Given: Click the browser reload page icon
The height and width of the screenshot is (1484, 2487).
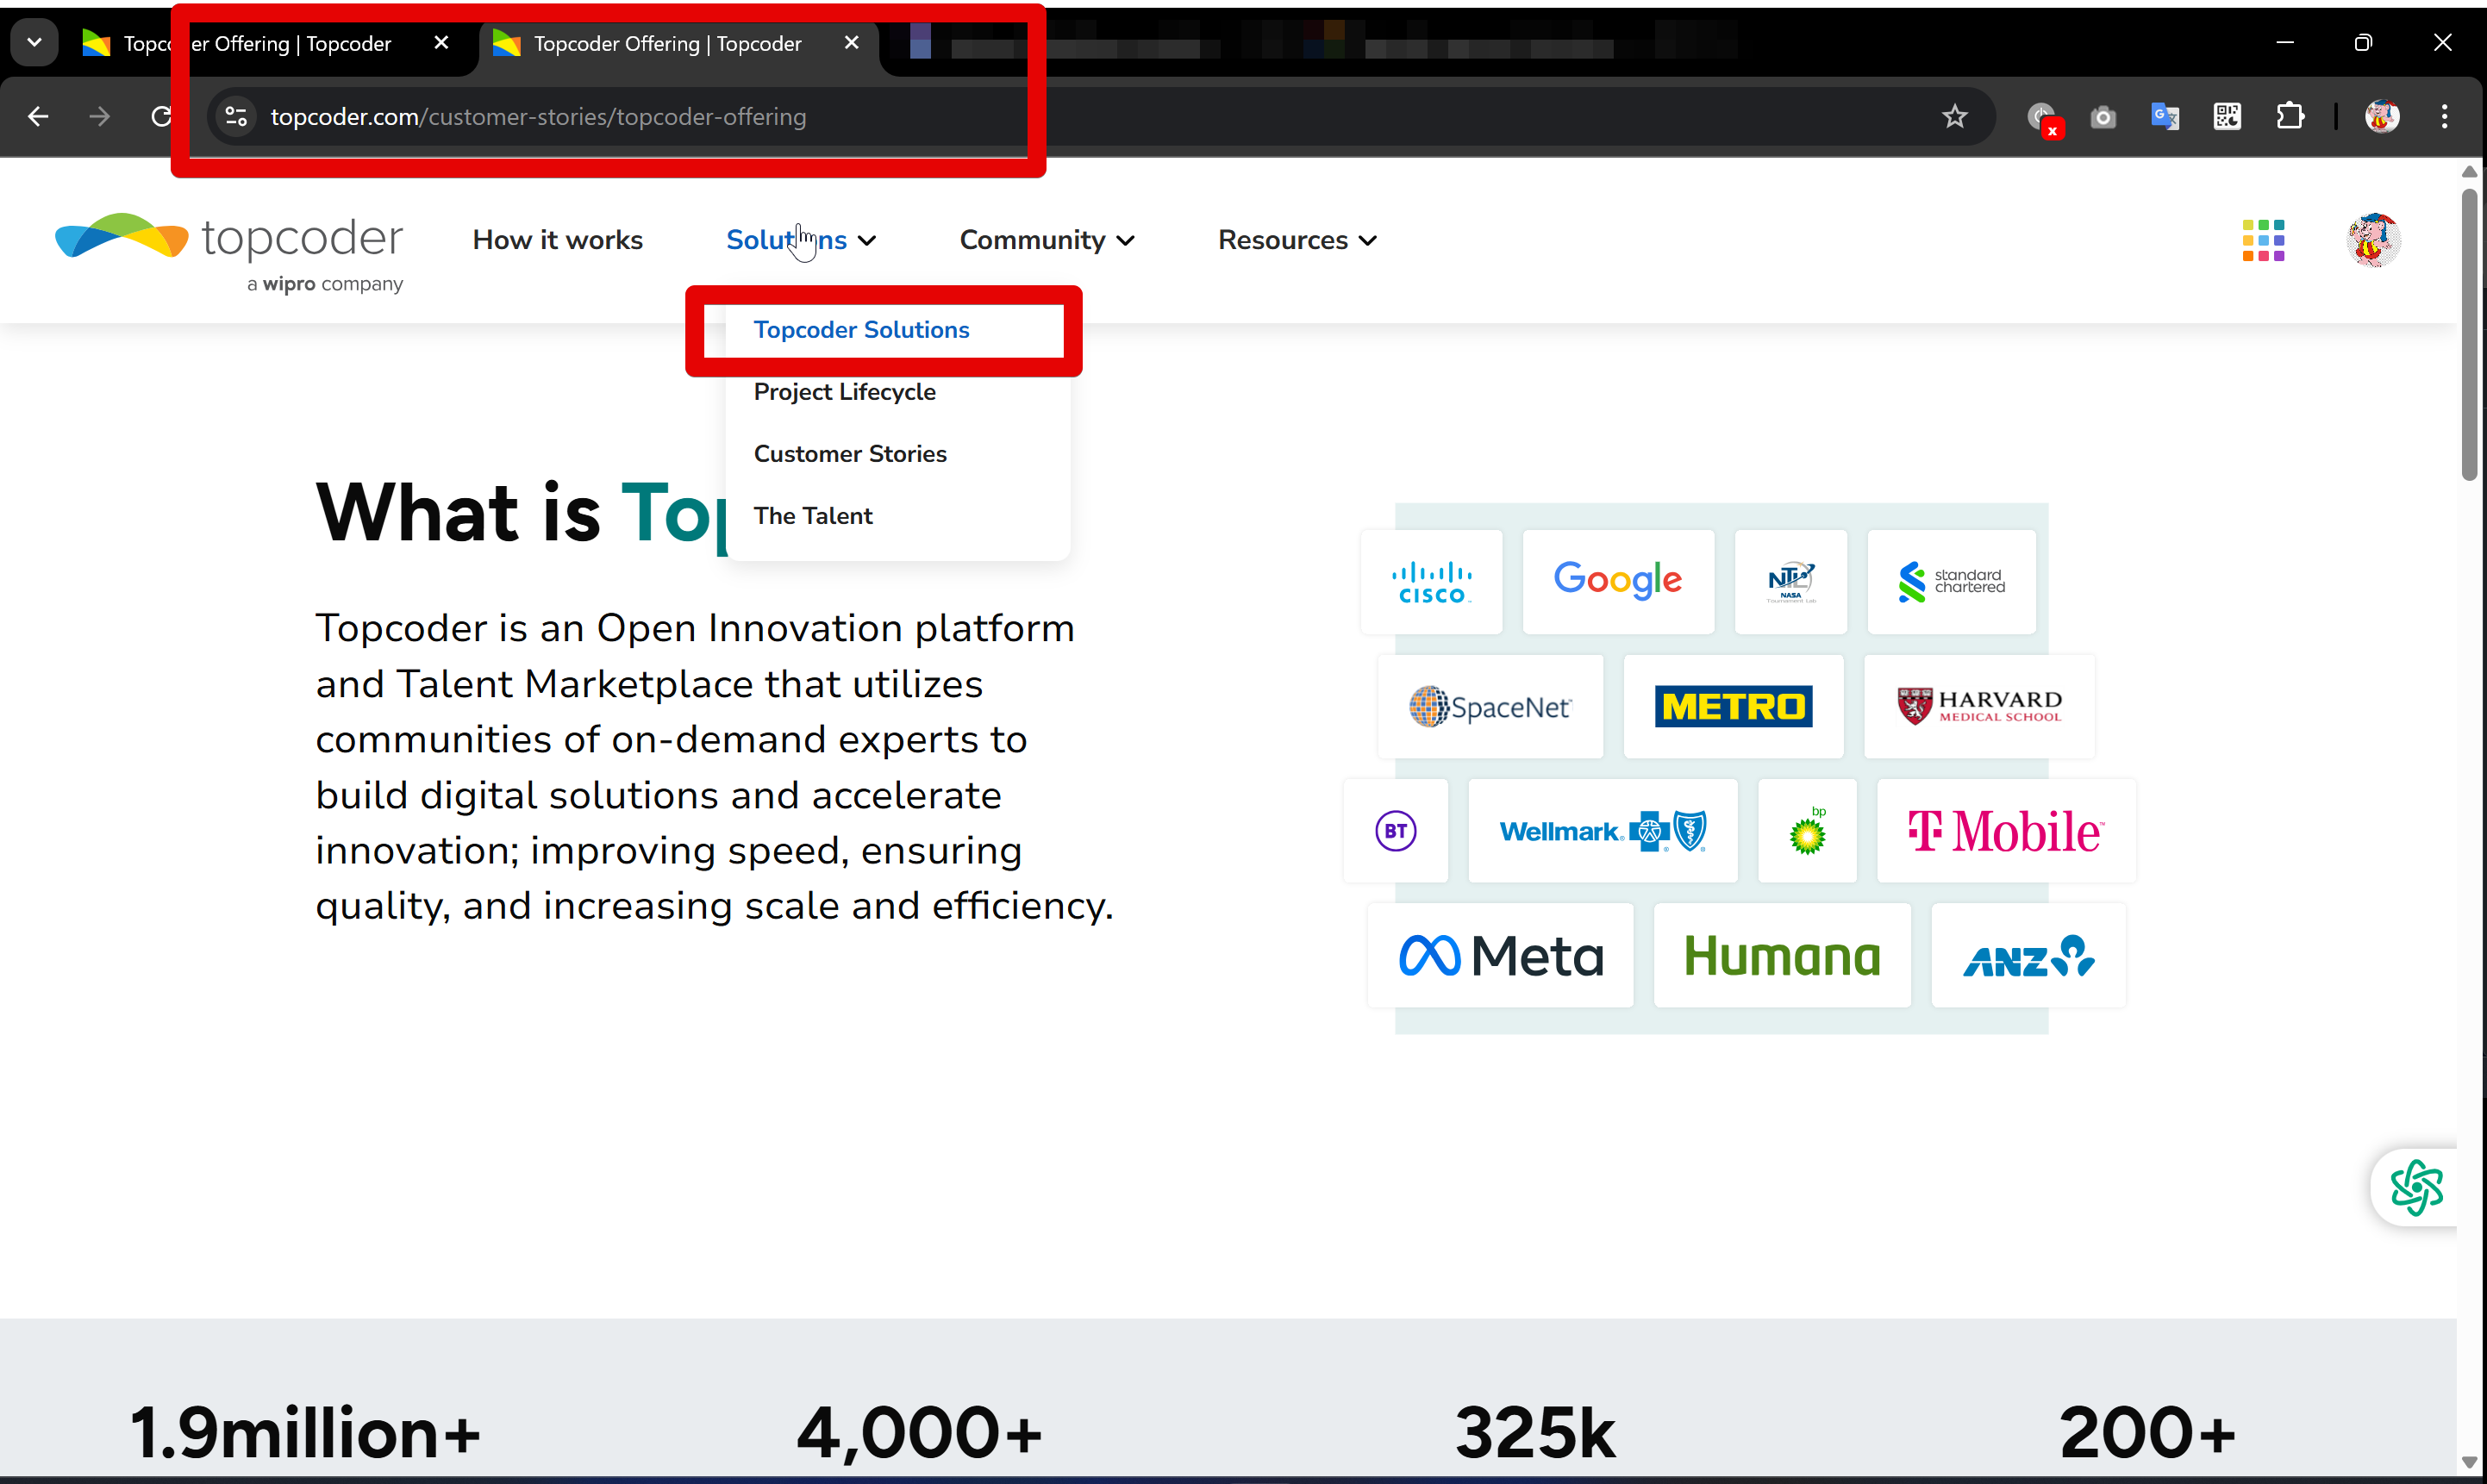Looking at the screenshot, I should click(161, 117).
